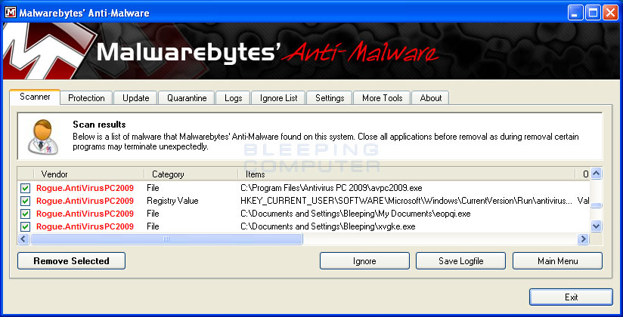The height and width of the screenshot is (317, 623).
Task: Minimize the Malwarebytes window
Action: click(x=575, y=13)
